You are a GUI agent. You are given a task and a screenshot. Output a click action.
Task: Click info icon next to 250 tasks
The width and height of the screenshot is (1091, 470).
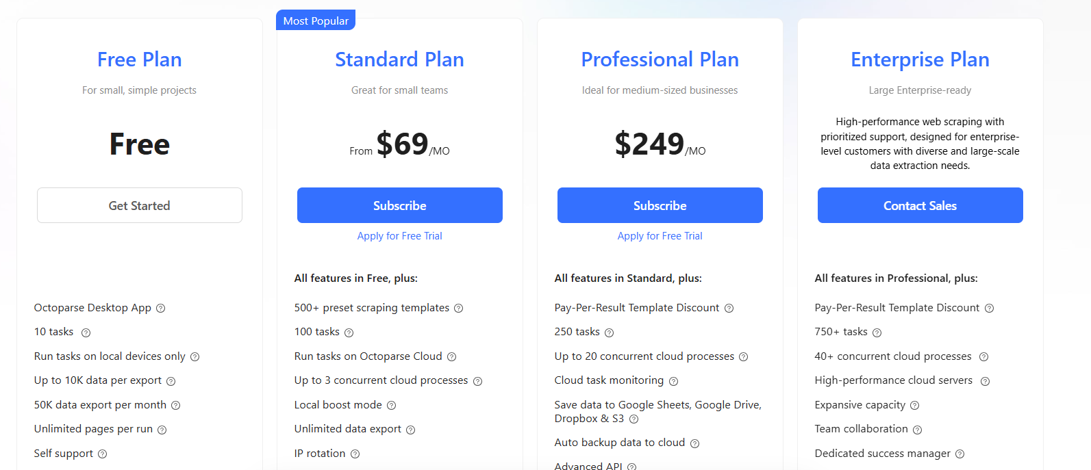609,333
